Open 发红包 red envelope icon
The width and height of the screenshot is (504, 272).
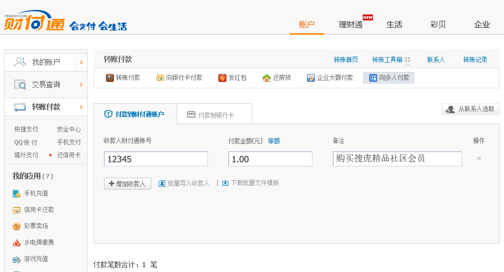(x=222, y=78)
